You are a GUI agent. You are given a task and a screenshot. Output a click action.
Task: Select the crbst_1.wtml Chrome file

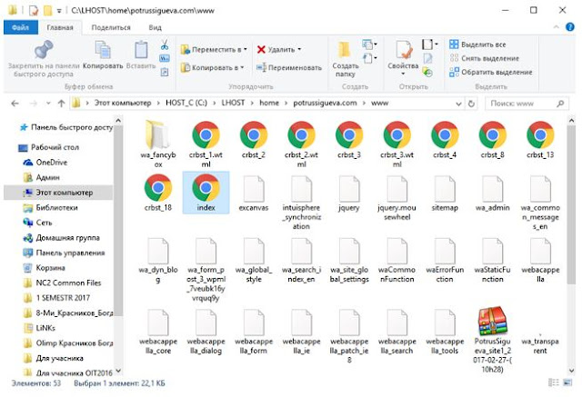tap(206, 144)
